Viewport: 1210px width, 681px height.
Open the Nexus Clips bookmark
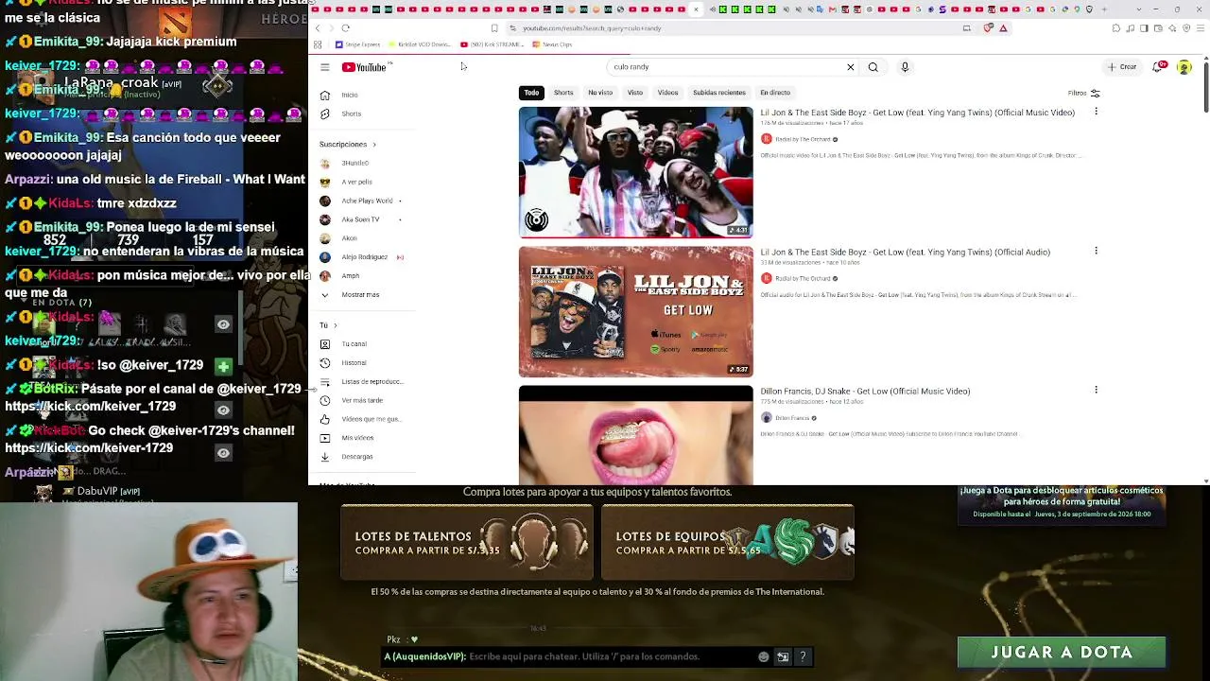point(552,44)
